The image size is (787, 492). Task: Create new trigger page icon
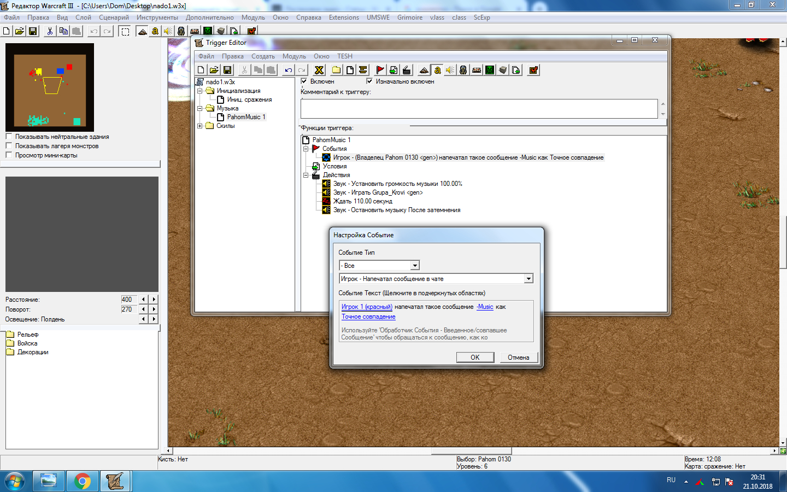(x=350, y=70)
